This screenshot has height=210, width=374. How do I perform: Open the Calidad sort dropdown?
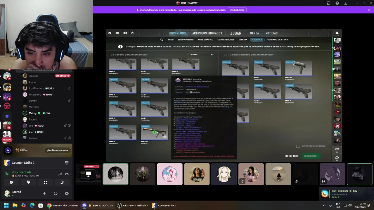tap(202, 55)
